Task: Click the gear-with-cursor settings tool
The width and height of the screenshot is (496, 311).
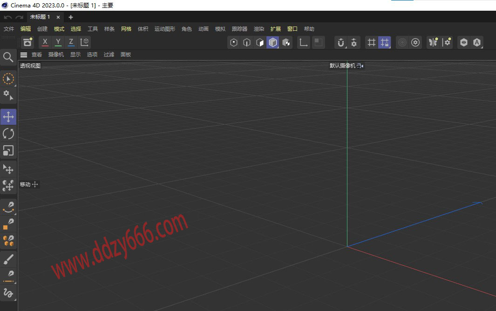Action: point(8,95)
